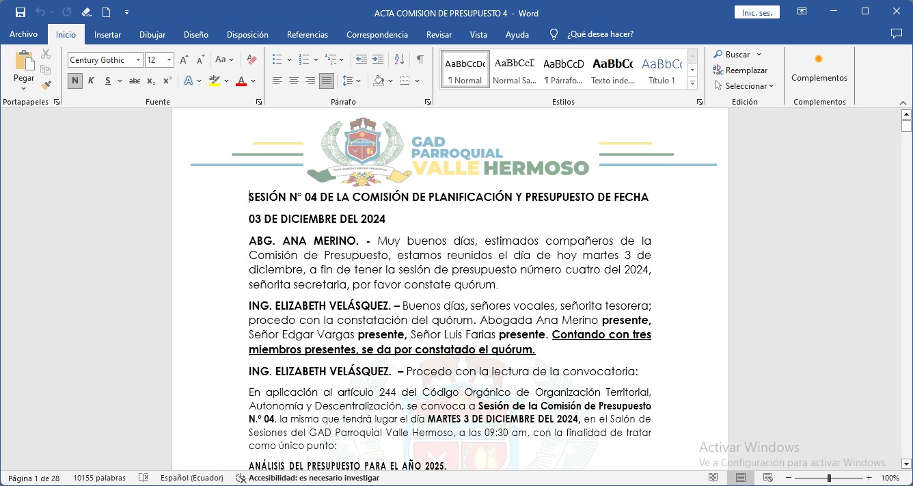Open the font size dropdown
The height and width of the screenshot is (486, 913).
click(x=169, y=60)
